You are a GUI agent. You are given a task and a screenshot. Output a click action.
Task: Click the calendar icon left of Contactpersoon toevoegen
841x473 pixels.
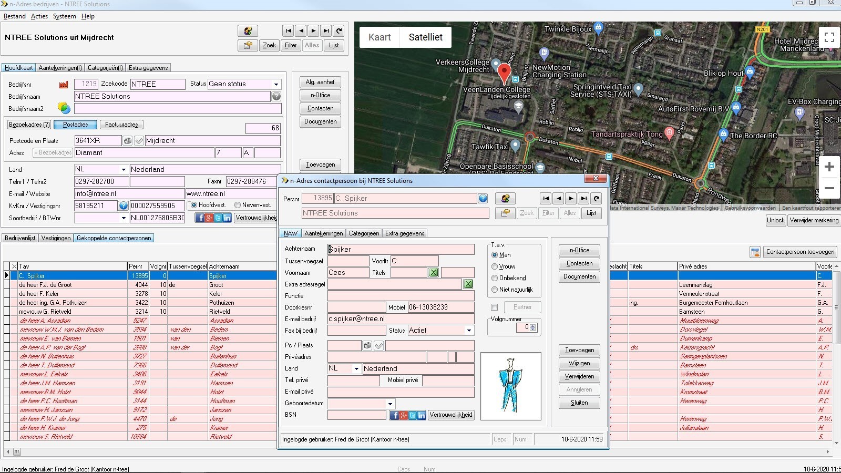coord(755,252)
